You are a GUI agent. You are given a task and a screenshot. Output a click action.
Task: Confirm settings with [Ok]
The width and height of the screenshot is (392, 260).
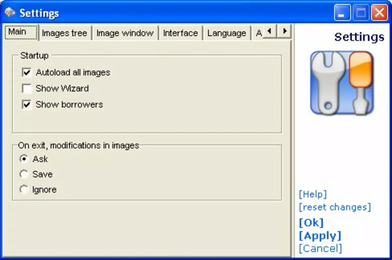[311, 223]
